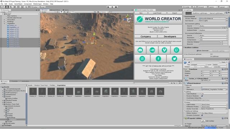230x129 pixels.
Task: Open World Creator YouTube link icon
Action: pos(152,50)
